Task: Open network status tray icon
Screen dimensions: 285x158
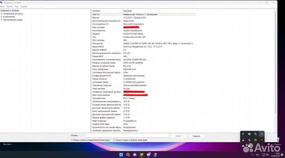Action: pyautogui.click(x=263, y=155)
